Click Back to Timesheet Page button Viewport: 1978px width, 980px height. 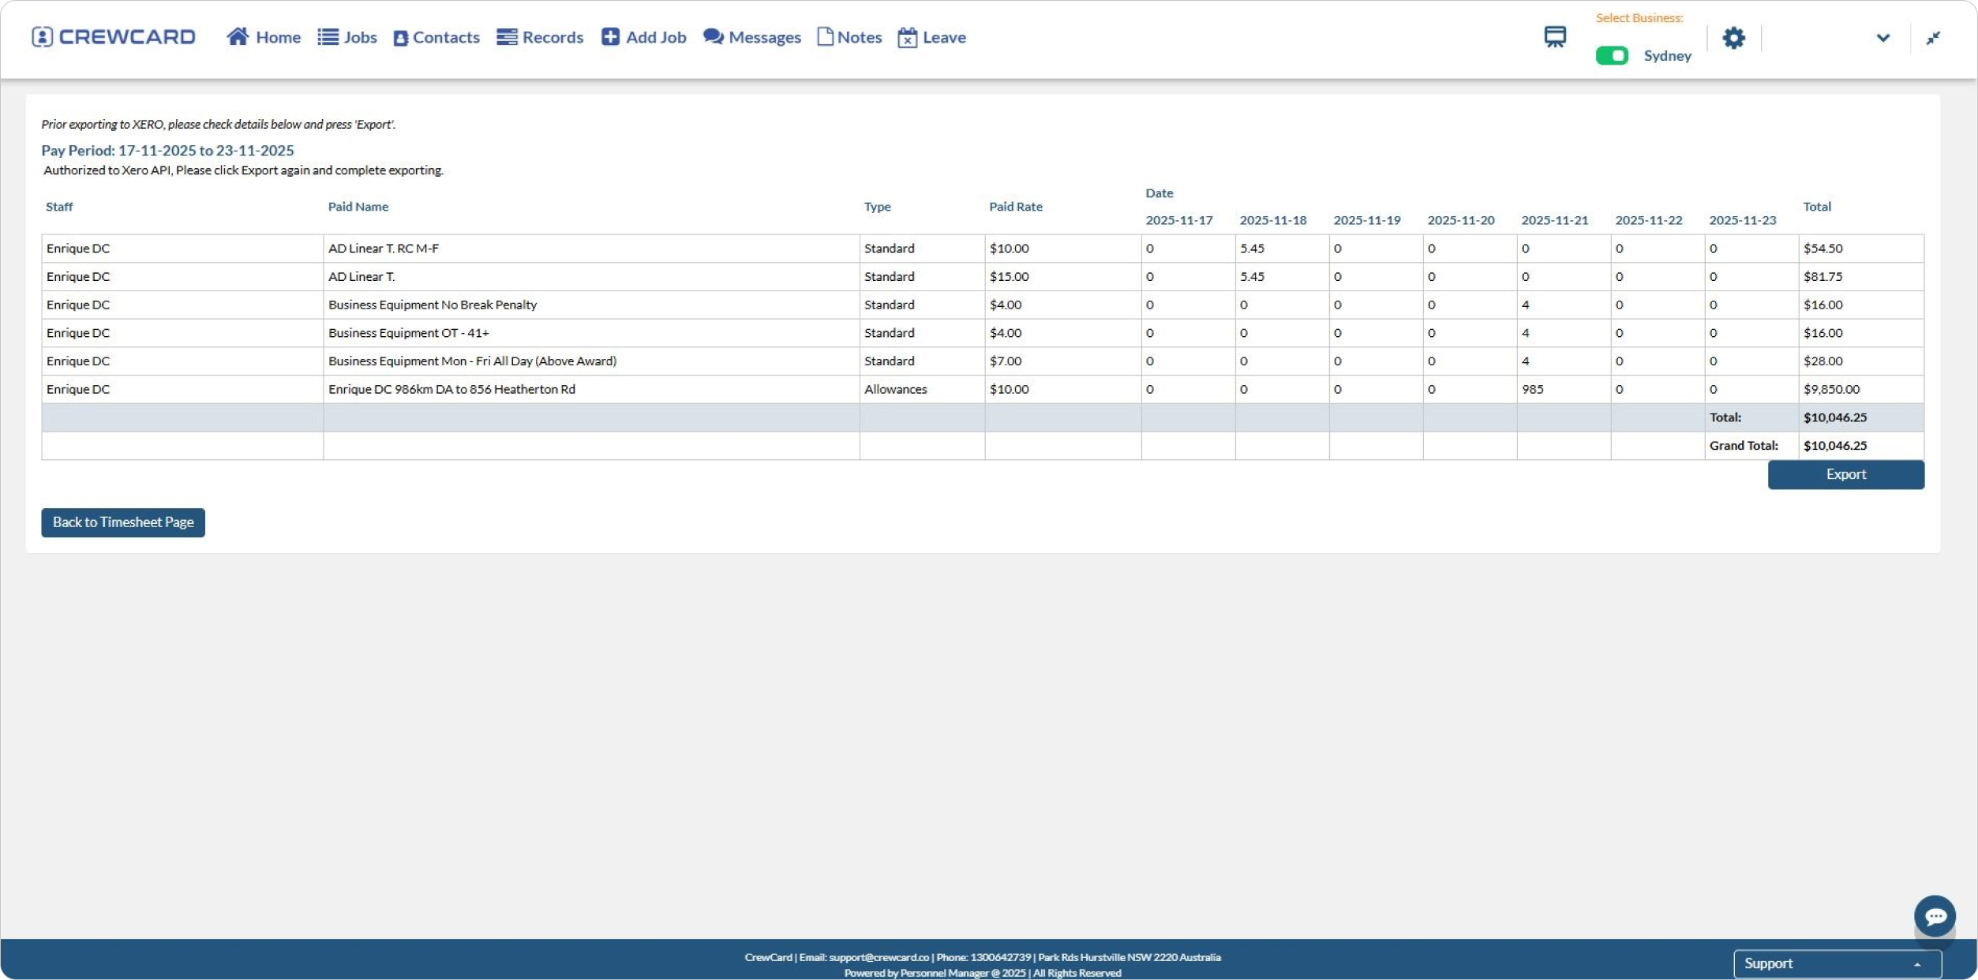(123, 522)
